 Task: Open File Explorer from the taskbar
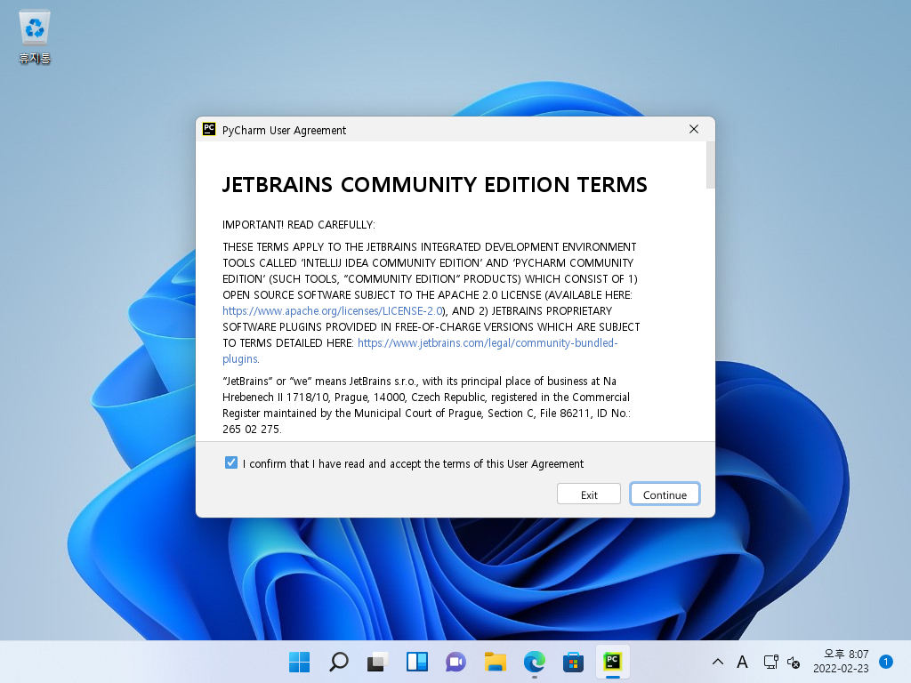coord(496,662)
